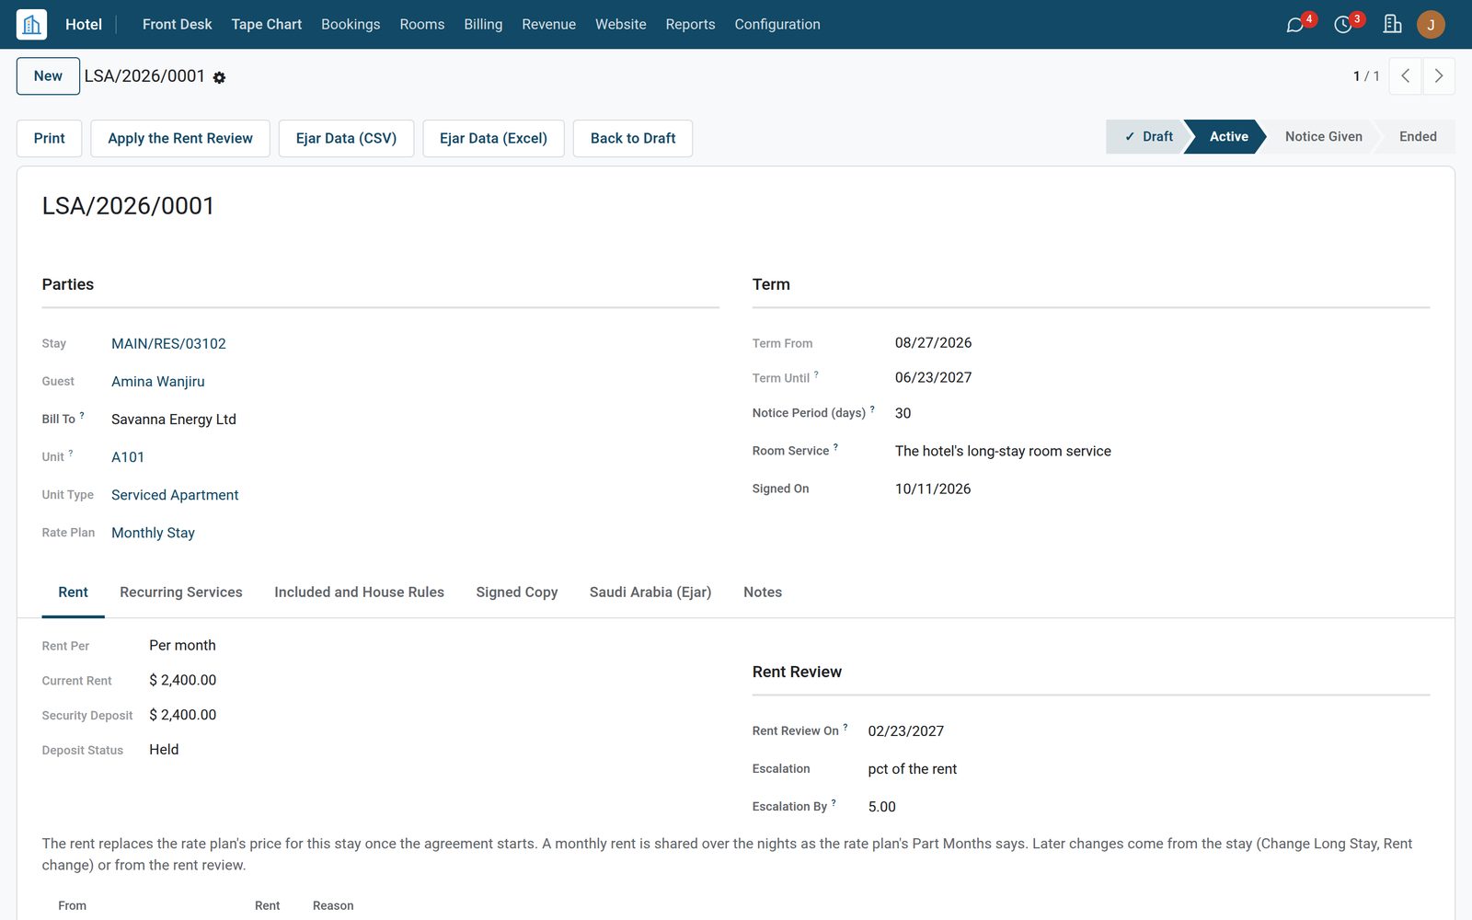Screen dimensions: 1472x920
Task: Select the Draft status stage
Action: [x=1148, y=136]
